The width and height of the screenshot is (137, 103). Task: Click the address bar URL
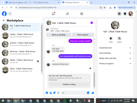38,7
